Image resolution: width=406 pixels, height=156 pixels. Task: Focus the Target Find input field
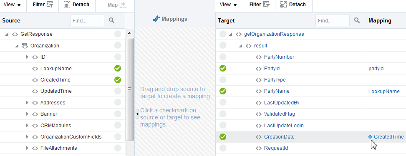point(333,20)
